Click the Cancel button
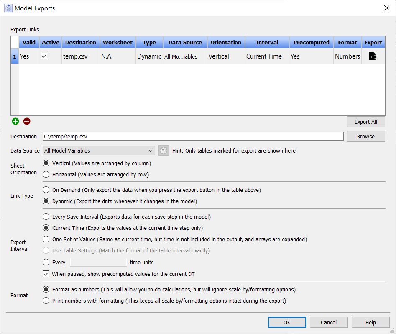The image size is (396, 334). click(x=329, y=322)
